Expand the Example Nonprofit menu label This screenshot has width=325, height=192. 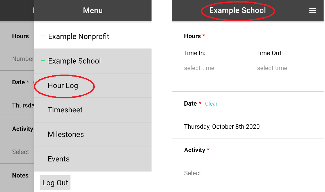pos(78,36)
